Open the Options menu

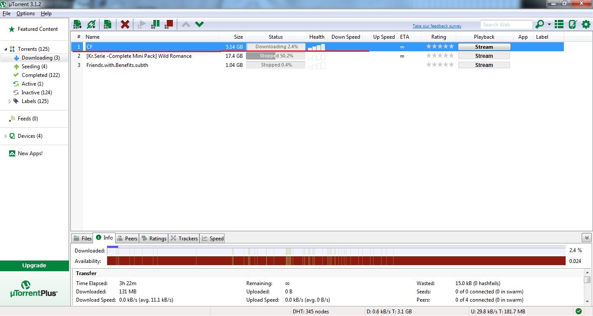(x=26, y=13)
